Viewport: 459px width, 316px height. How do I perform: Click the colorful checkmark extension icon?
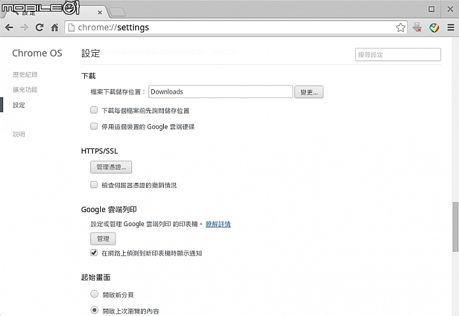tap(434, 27)
